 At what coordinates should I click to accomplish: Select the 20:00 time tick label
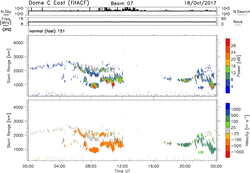pyautogui.click(x=185, y=166)
